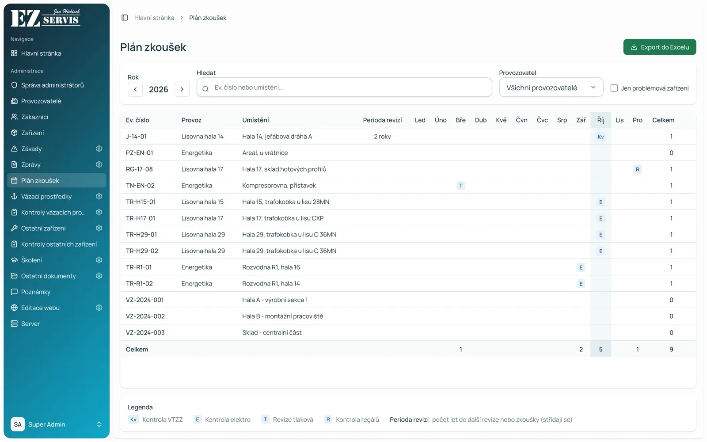Image resolution: width=707 pixels, height=442 pixels.
Task: Click gear icon beside Kontroly vázacích pro...
Action: [x=99, y=212]
